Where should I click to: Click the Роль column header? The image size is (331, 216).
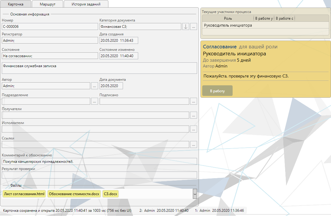click(x=228, y=19)
